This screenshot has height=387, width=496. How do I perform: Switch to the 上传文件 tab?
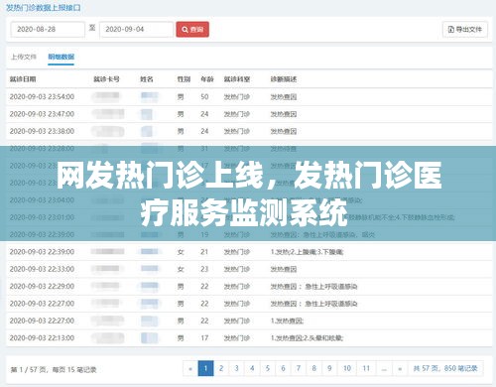pyautogui.click(x=24, y=57)
